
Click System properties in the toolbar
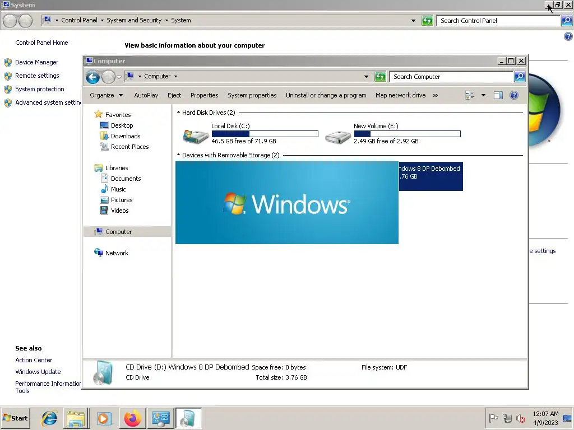(252, 95)
